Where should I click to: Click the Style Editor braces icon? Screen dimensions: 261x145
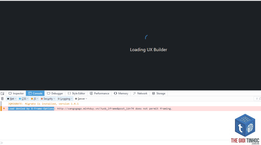[x=69, y=93]
